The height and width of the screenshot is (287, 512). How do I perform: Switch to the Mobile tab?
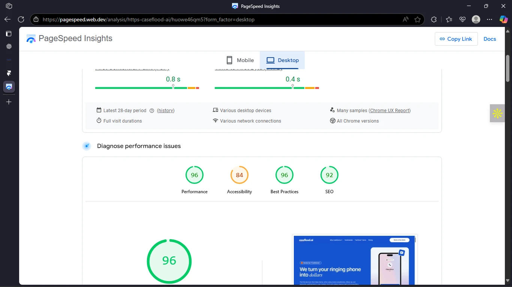point(240,60)
